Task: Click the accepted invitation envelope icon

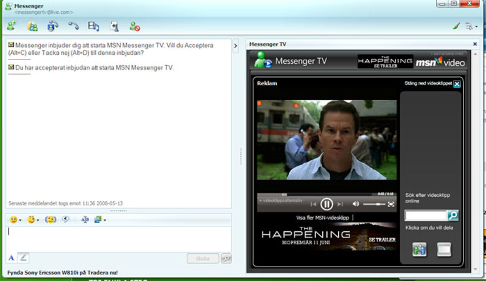Action: click(11, 67)
